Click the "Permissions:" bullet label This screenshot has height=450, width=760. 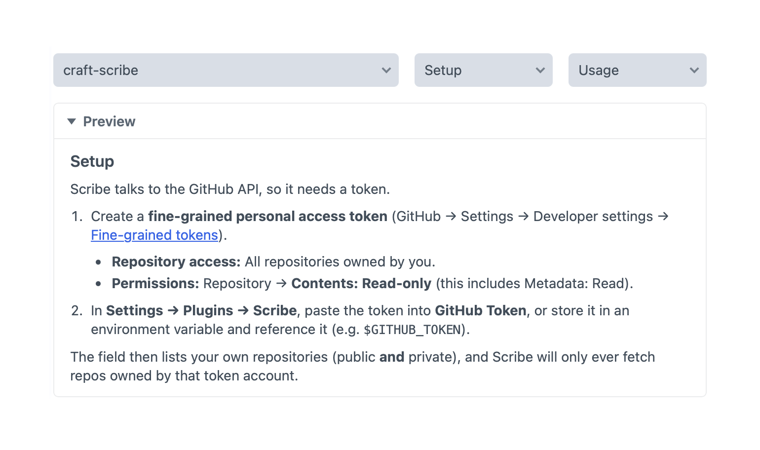155,283
